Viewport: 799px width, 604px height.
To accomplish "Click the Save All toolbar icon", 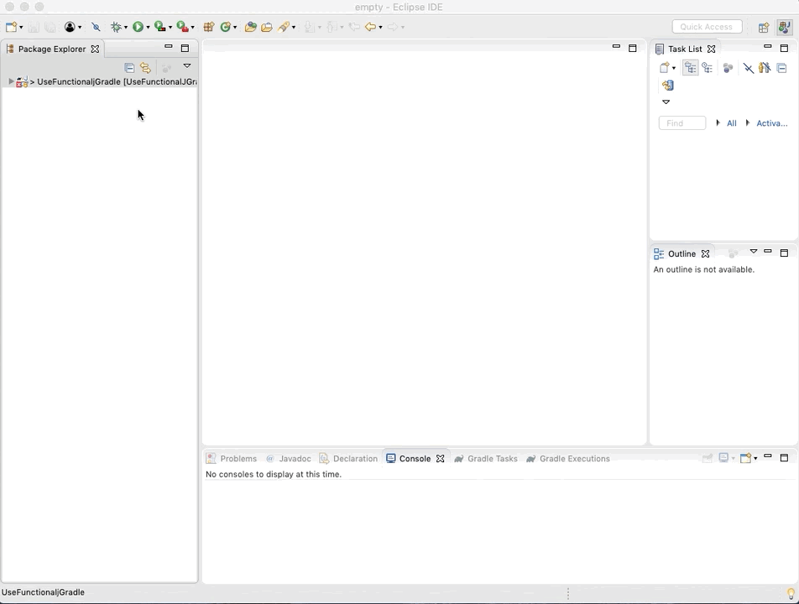I will coord(50,27).
